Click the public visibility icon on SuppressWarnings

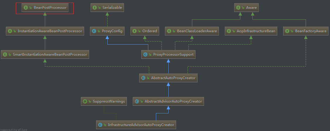[x=90, y=101]
